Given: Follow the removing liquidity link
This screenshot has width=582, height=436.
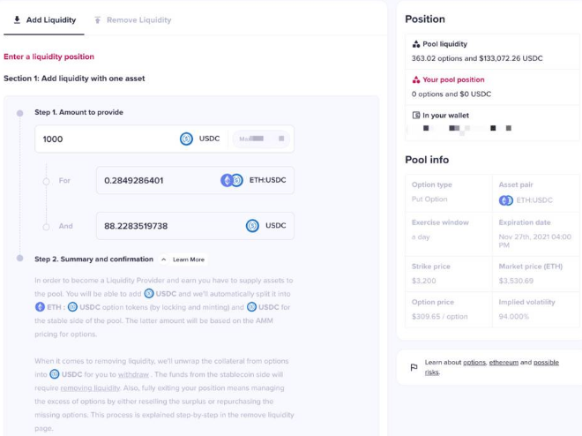Looking at the screenshot, I should tap(90, 388).
